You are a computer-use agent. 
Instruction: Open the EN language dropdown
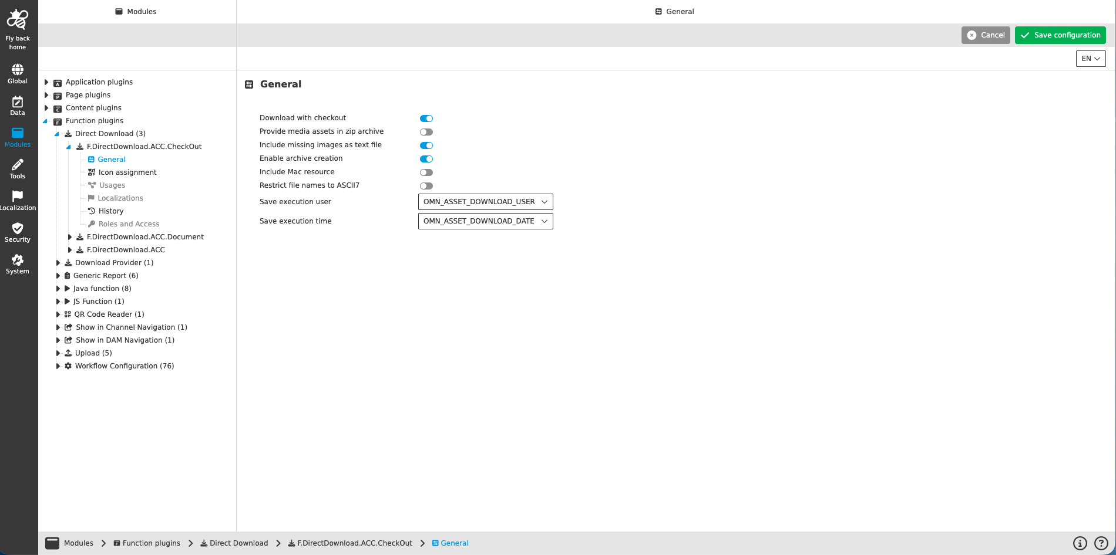(1090, 59)
